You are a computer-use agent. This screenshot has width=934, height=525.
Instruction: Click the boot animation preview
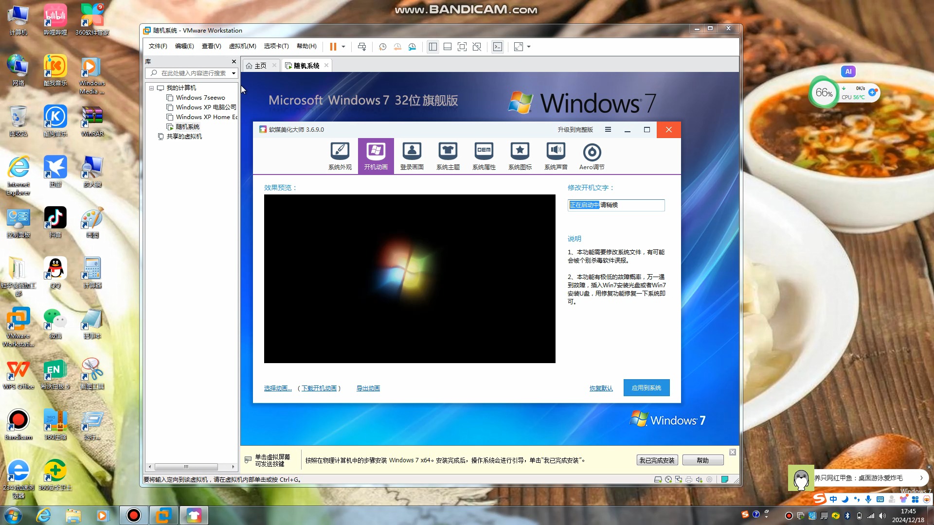coord(410,279)
